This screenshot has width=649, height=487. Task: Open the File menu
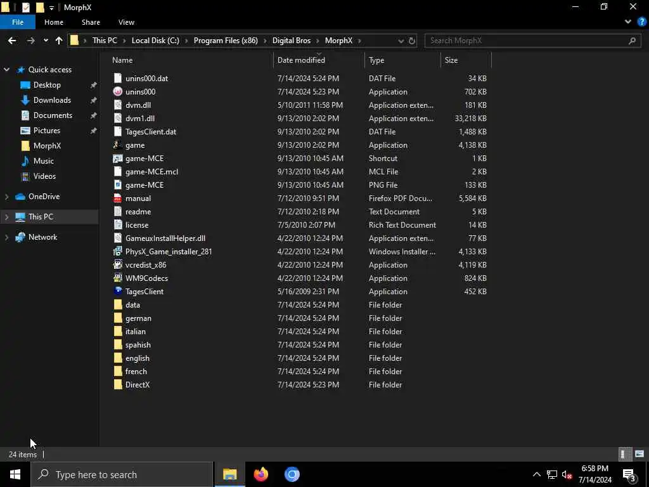pyautogui.click(x=18, y=22)
